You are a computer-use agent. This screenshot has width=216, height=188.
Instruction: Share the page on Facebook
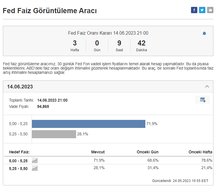click(x=194, y=10)
